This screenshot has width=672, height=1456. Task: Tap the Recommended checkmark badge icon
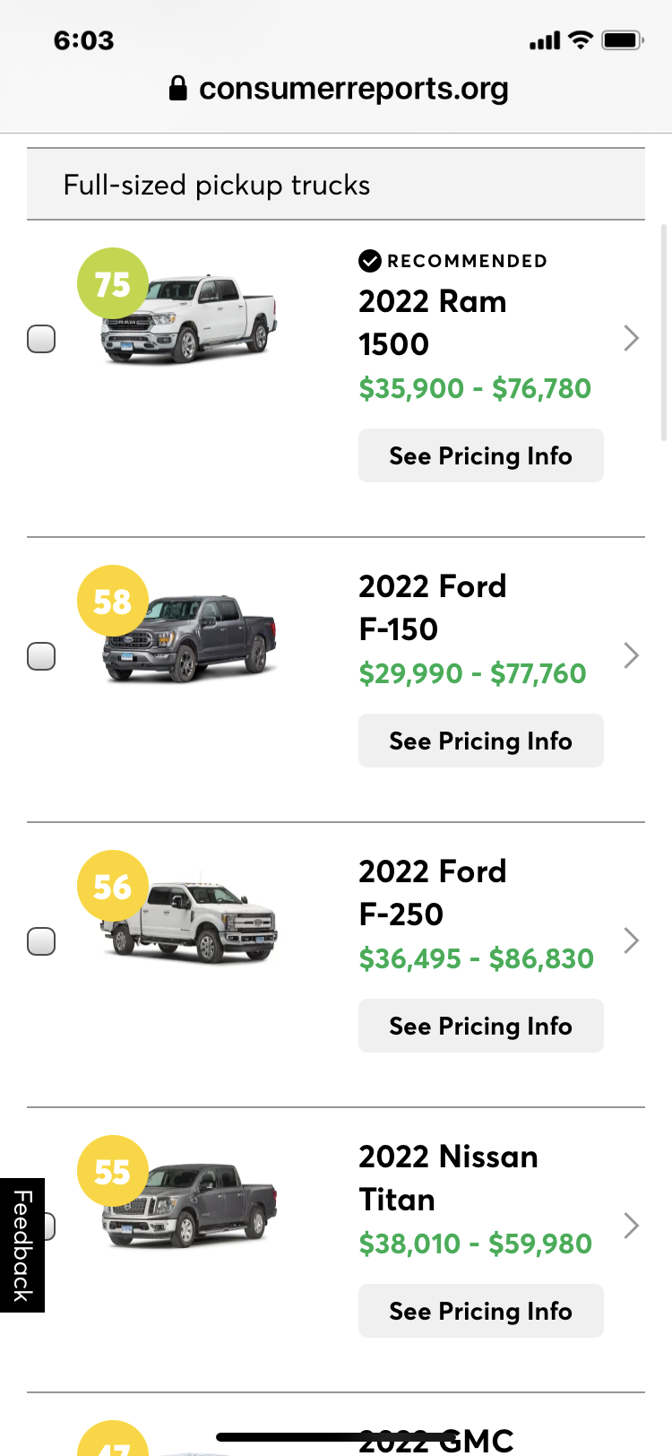click(x=370, y=261)
